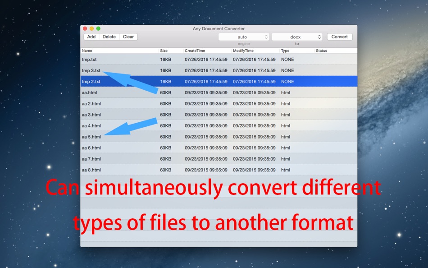Select the aa 7.html file row
Image resolution: width=428 pixels, height=268 pixels.
tap(219, 159)
